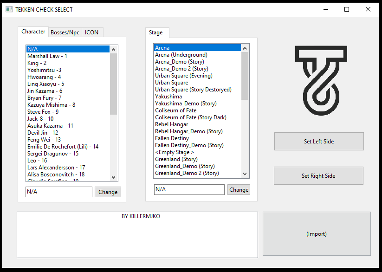Viewport: 382px width, 272px height.
Task: Pick Hwoarang - 4
Action: [68, 77]
